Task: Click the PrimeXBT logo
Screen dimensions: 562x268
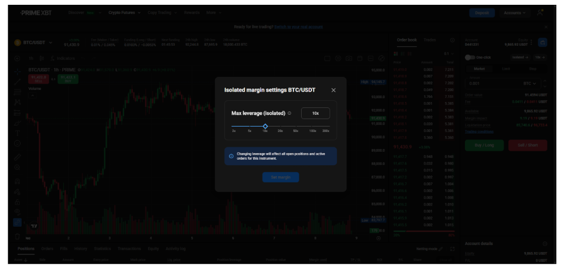Action: [36, 13]
